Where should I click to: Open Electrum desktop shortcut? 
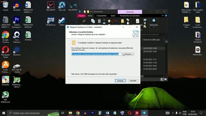coord(17,51)
